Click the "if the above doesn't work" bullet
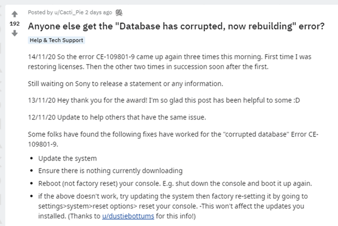Viewport: 338px width, 226px height. [173, 206]
